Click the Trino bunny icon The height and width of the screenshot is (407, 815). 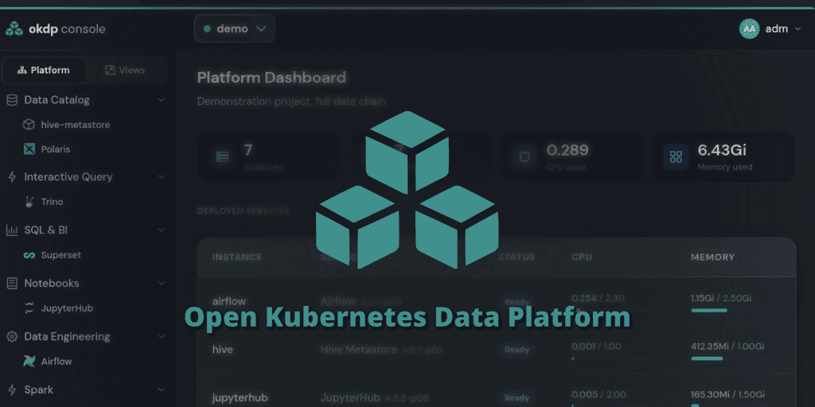(29, 202)
